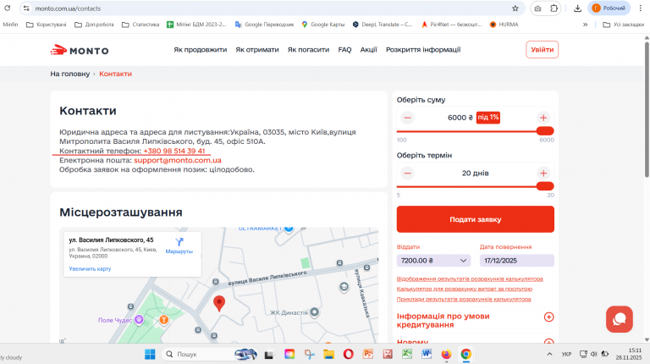Open the chat support widget icon
The image size is (650, 364).
click(620, 319)
